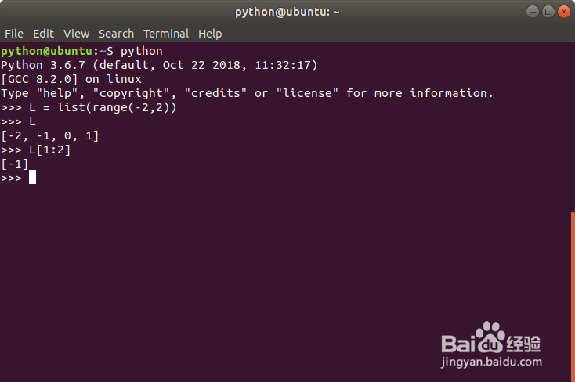This screenshot has width=575, height=382.
Task: Click the [-1] output line
Action: tap(15, 164)
